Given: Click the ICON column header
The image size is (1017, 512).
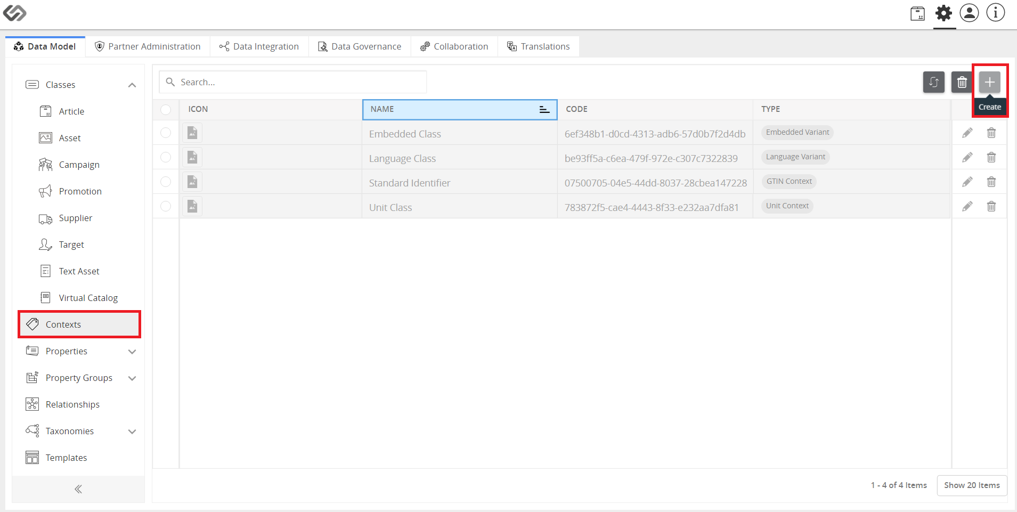Looking at the screenshot, I should (x=271, y=109).
